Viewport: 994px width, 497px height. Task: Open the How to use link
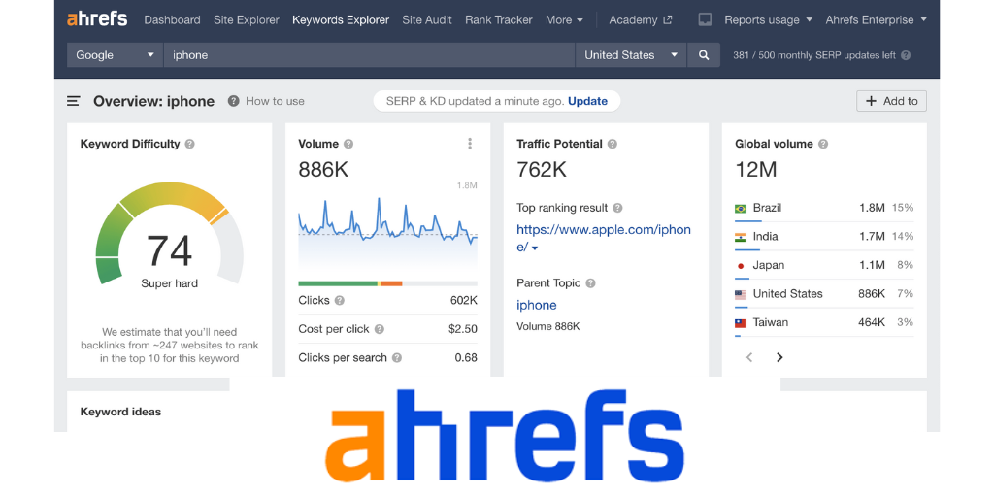[275, 101]
